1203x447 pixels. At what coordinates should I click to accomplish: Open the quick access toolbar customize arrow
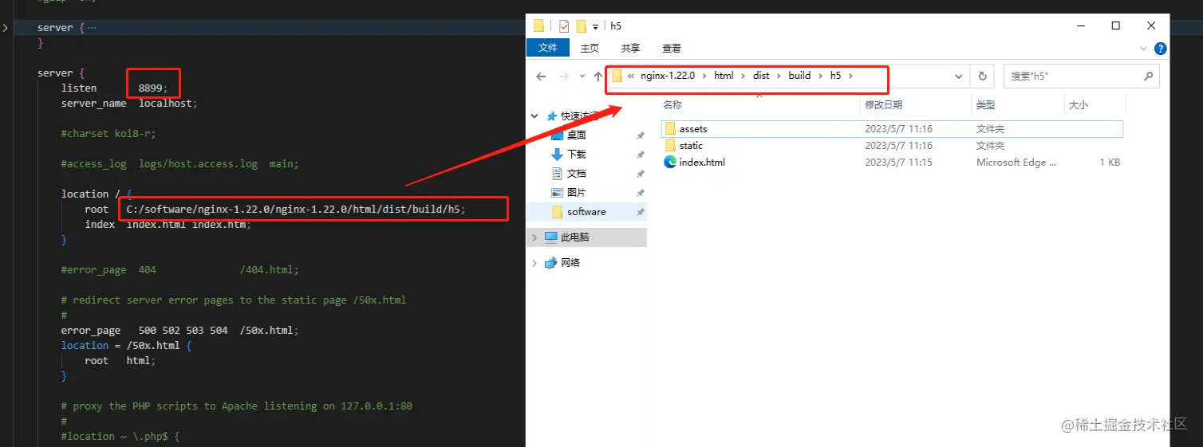[595, 26]
